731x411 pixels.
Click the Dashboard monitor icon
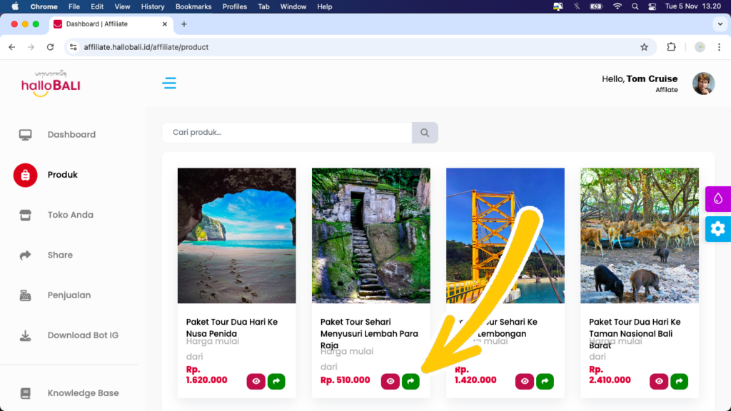click(25, 135)
